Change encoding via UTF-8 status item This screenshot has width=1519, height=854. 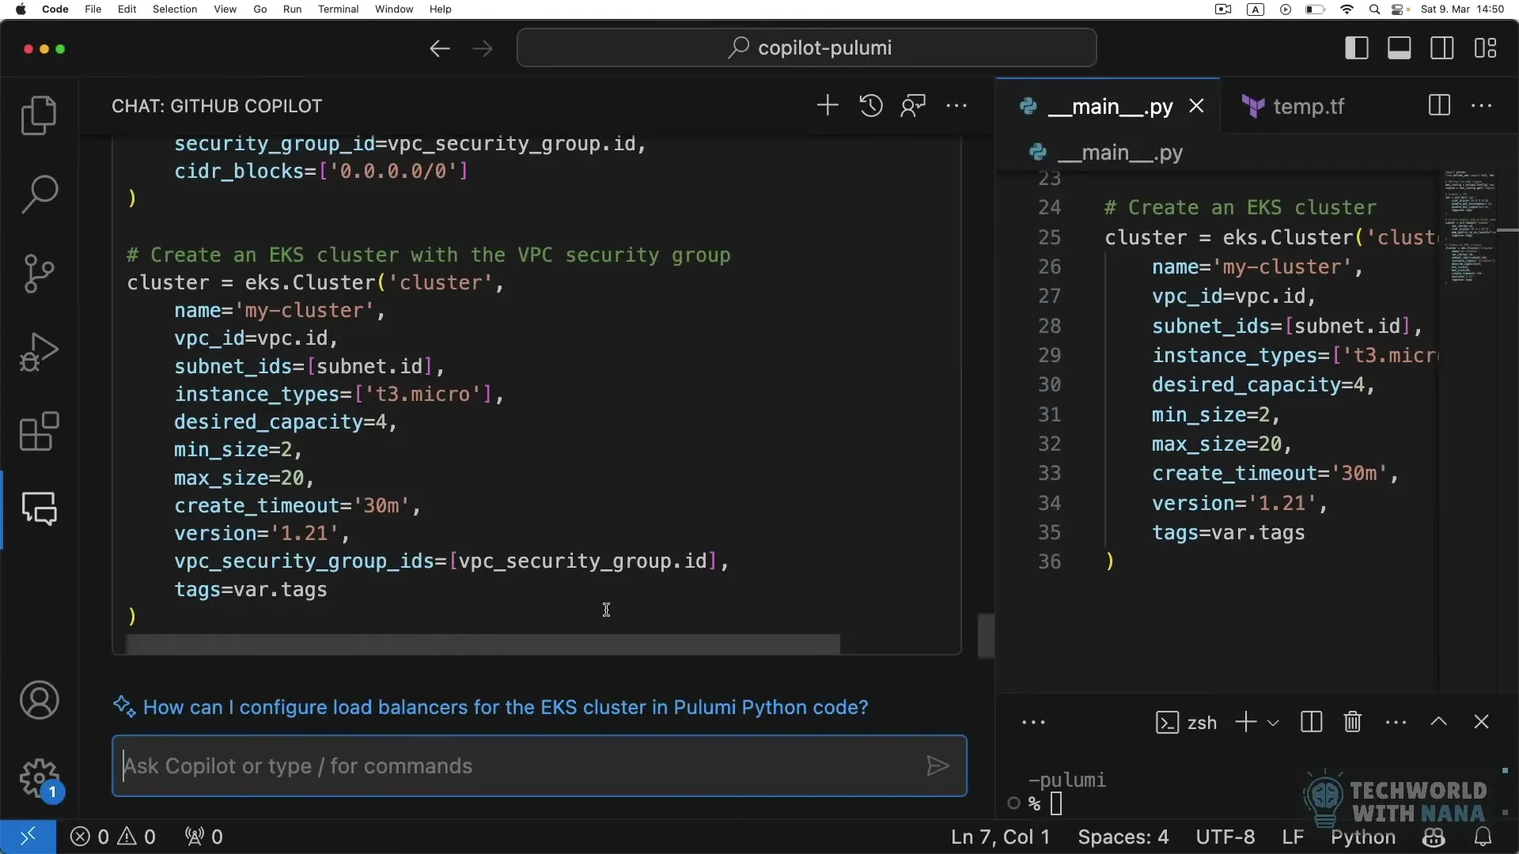[x=1225, y=837]
